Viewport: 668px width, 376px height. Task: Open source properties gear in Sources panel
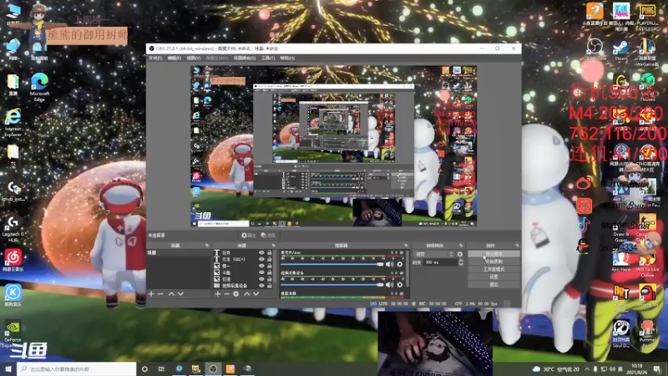point(236,294)
